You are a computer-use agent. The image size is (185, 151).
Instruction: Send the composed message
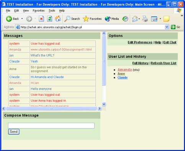(14, 132)
